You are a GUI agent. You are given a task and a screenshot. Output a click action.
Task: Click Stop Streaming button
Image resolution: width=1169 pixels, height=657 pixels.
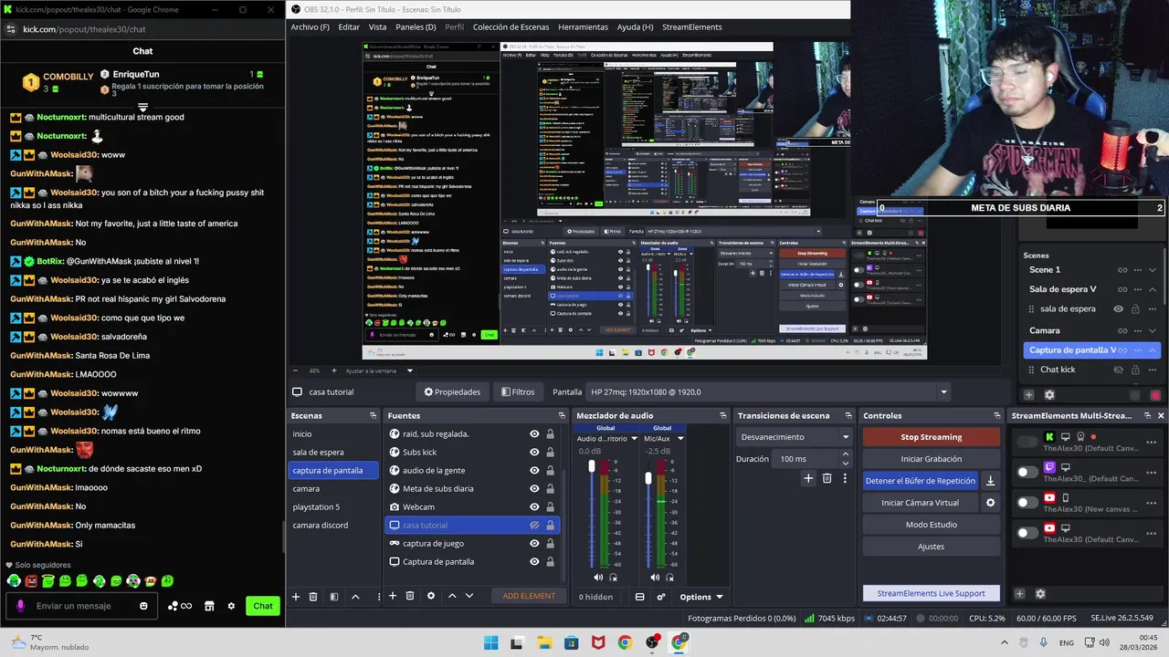tap(931, 437)
